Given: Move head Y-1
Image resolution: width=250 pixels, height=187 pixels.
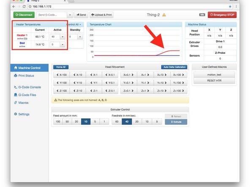Looking at the screenshot, I should click(x=94, y=83).
